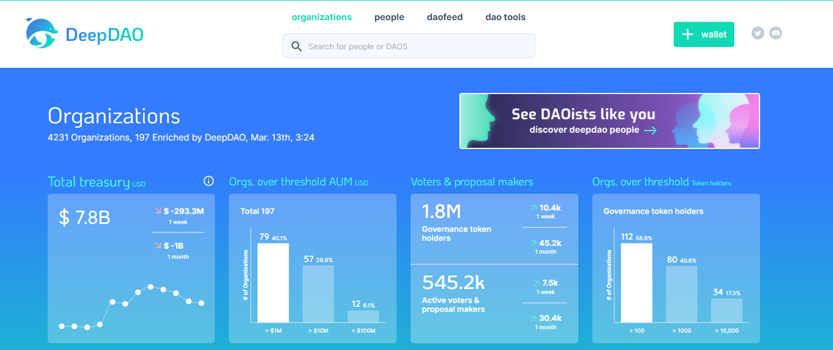Click the $ 7.8B total treasury value
The width and height of the screenshot is (833, 350).
[x=84, y=217]
